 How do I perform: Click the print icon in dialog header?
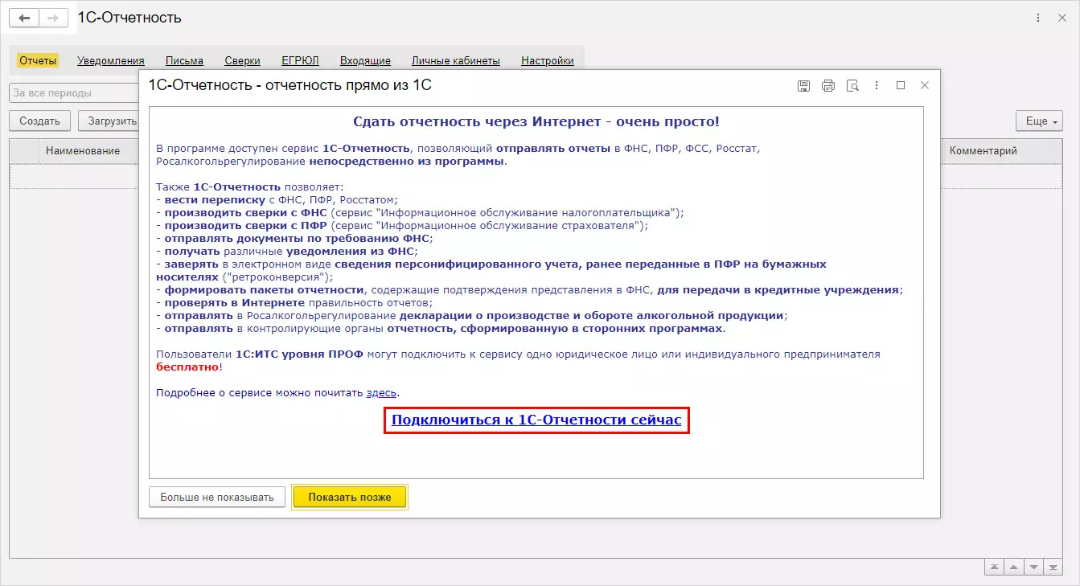(828, 86)
